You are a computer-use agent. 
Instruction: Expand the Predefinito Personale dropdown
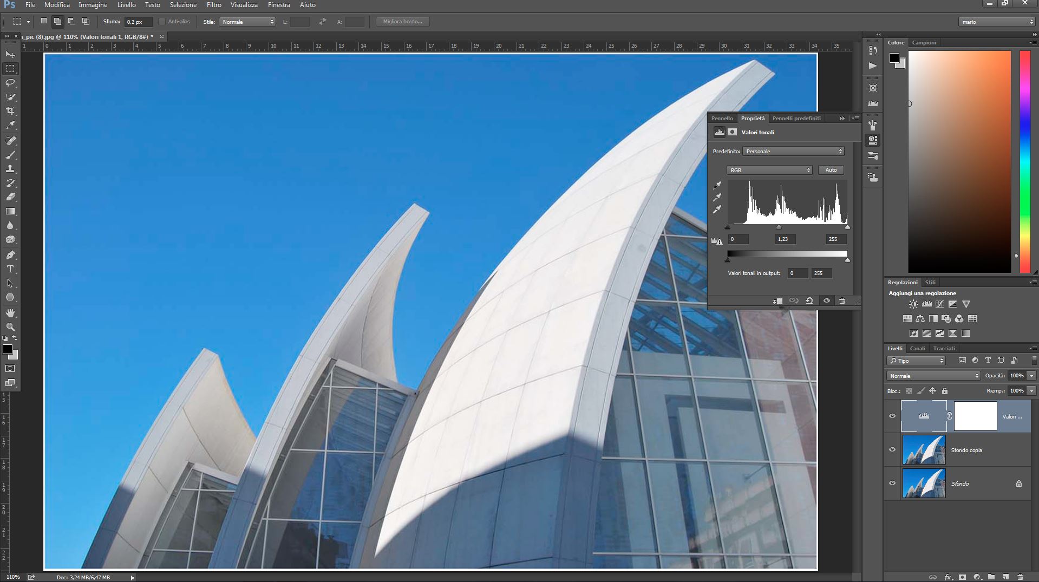pos(793,152)
